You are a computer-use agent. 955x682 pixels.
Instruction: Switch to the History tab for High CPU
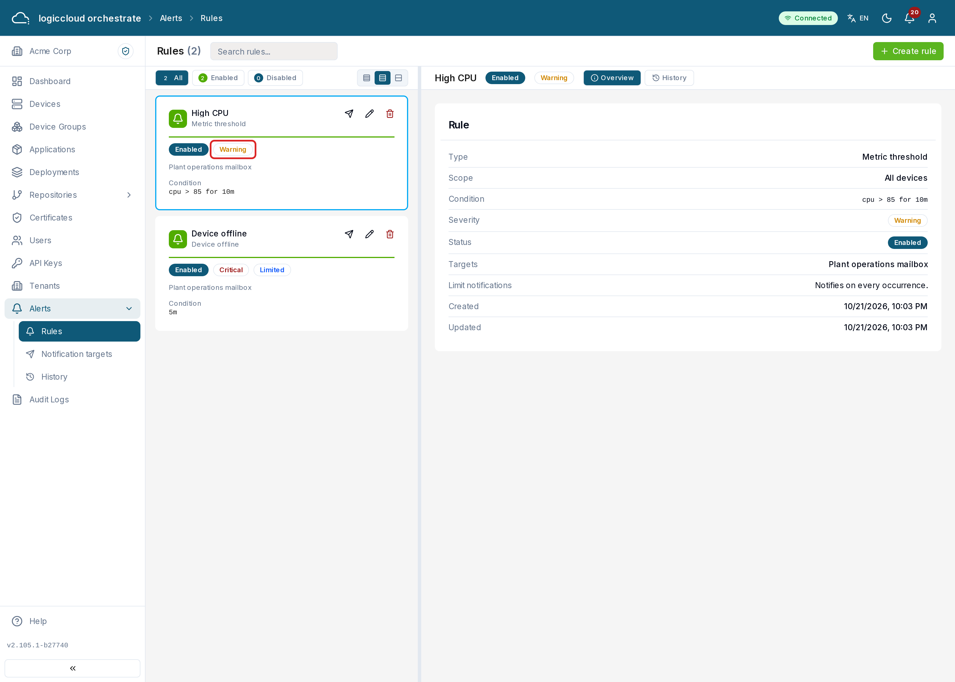[669, 78]
